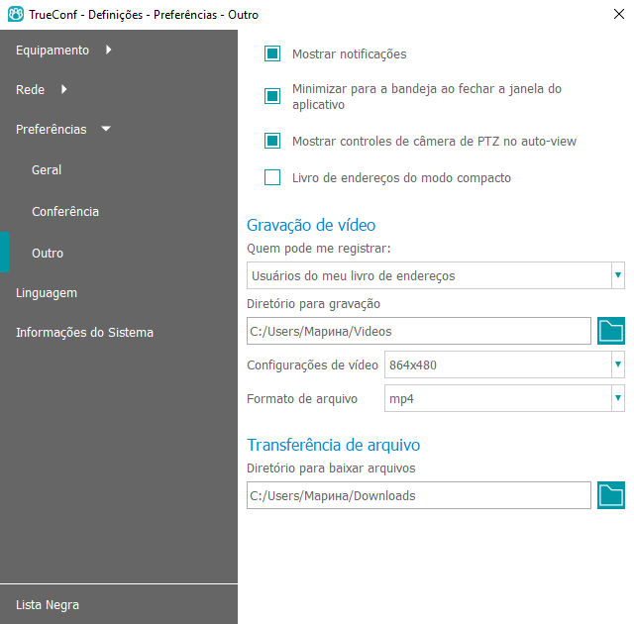Expand the Equipamento section arrow

tap(108, 50)
